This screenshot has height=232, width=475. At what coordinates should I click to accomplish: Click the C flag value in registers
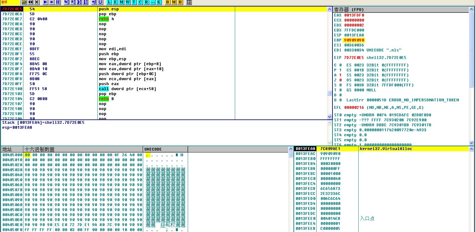coord(341,65)
